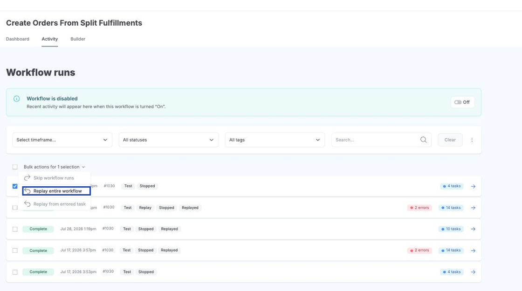Open run details arrow for 4 tasks Stopped top row
The width and height of the screenshot is (522, 291).
pos(473,186)
